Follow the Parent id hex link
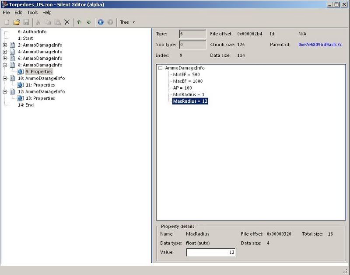This screenshot has width=350, height=275. pyautogui.click(x=320, y=45)
